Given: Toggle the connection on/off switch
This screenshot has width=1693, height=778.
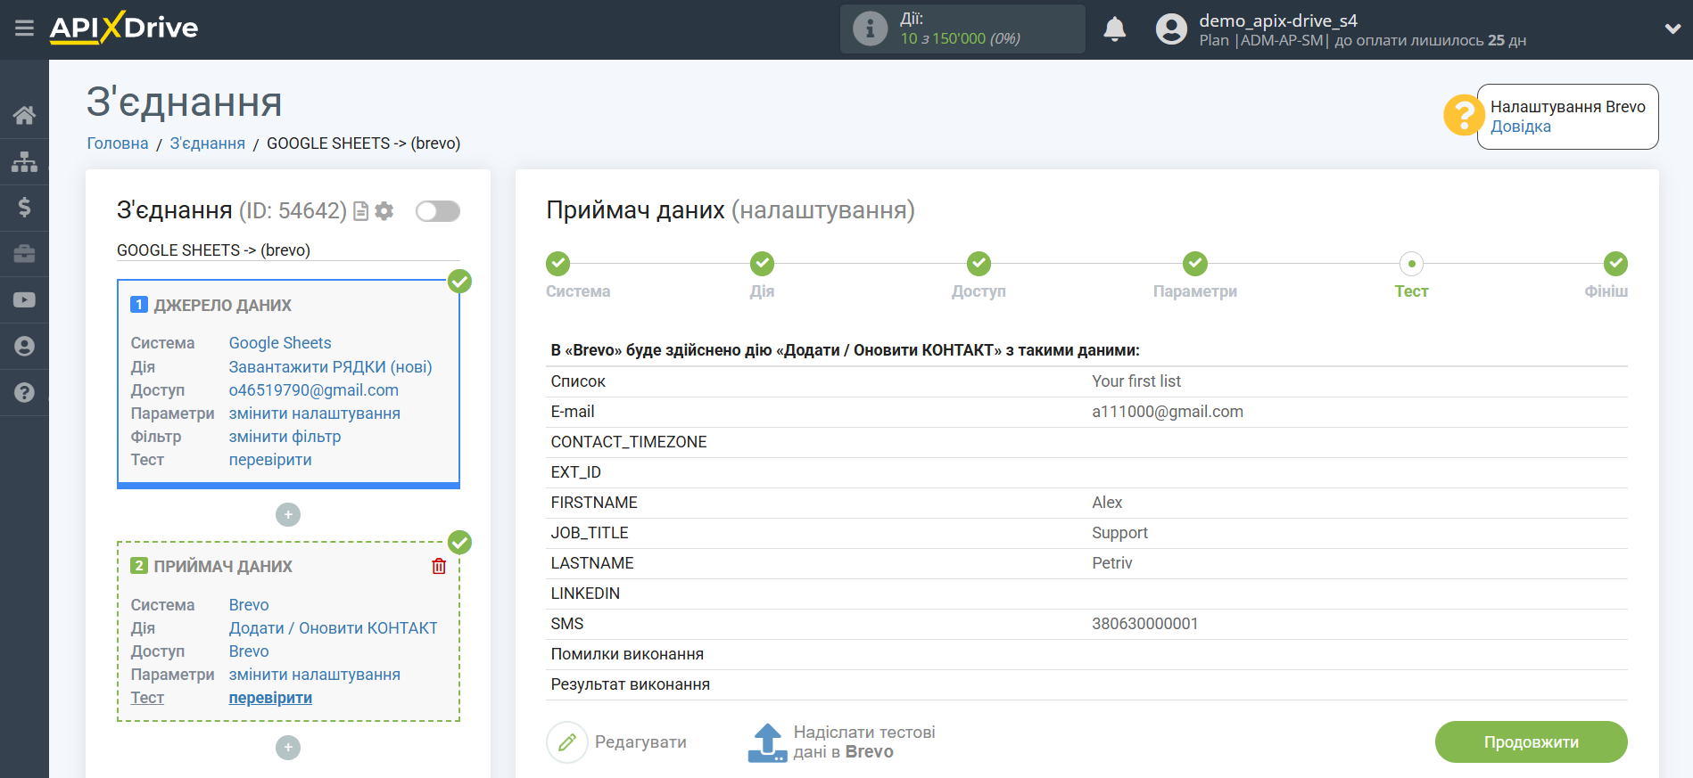Looking at the screenshot, I should tap(438, 211).
